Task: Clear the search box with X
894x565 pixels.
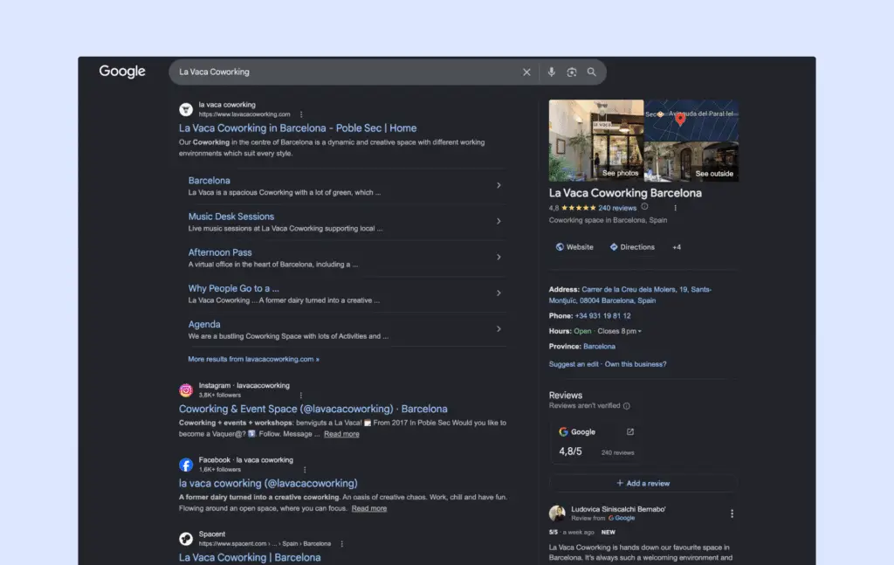Action: click(526, 72)
